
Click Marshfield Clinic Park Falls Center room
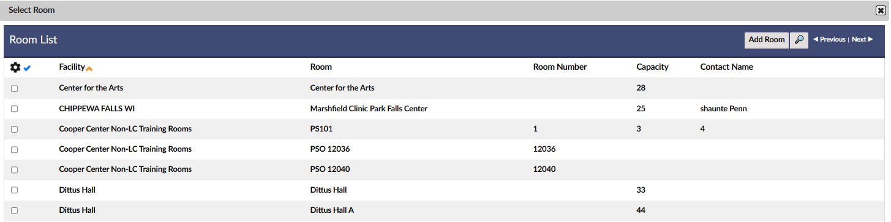click(369, 109)
